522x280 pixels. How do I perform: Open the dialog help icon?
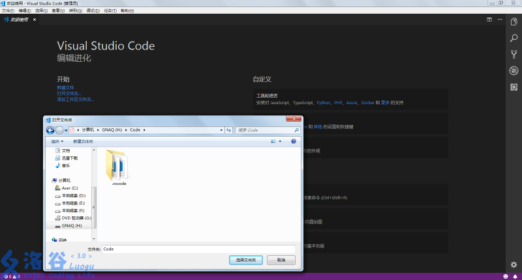tap(293, 141)
